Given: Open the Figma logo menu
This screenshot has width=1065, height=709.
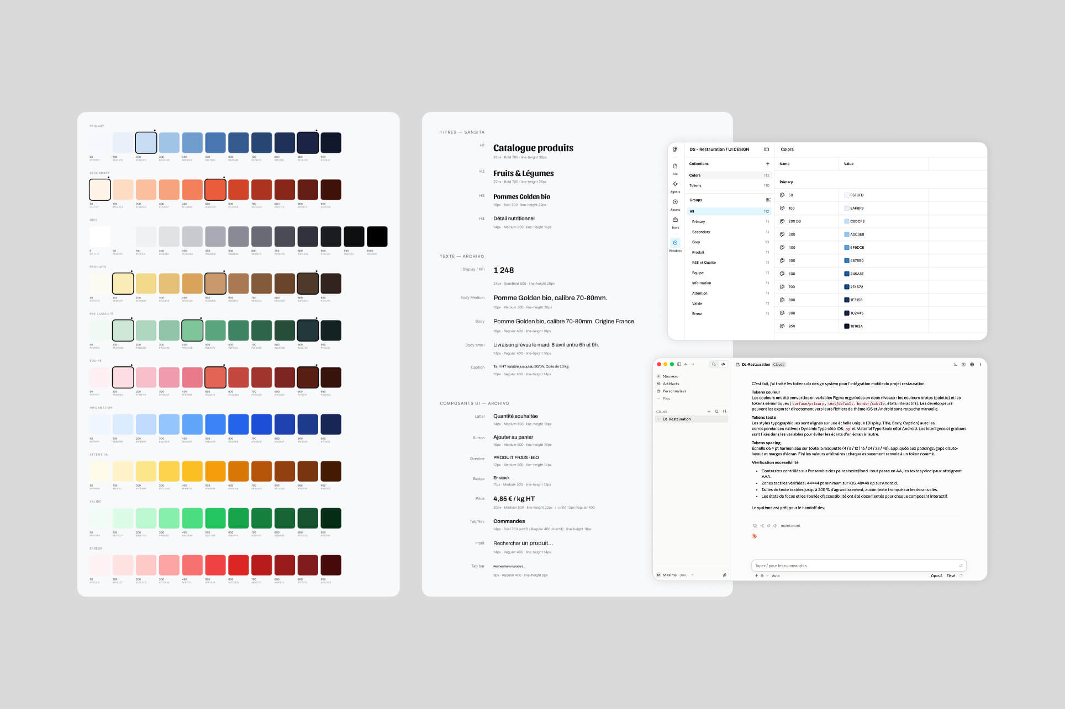Looking at the screenshot, I should (x=675, y=150).
